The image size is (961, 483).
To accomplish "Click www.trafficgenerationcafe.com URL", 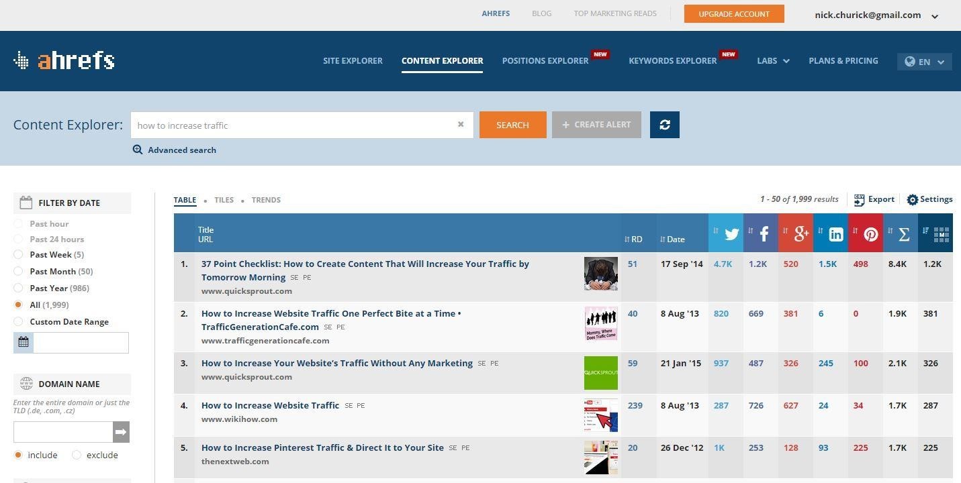I will click(x=265, y=340).
